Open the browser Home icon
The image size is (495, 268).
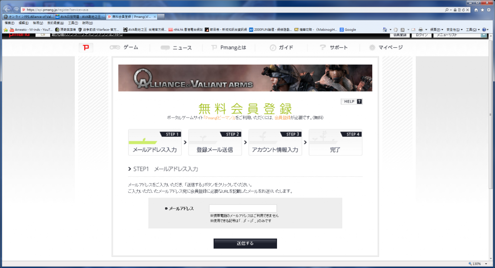[476, 10]
